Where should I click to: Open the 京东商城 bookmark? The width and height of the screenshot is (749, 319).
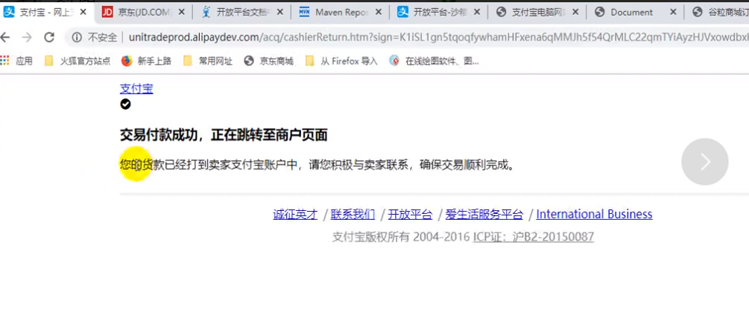pyautogui.click(x=268, y=61)
